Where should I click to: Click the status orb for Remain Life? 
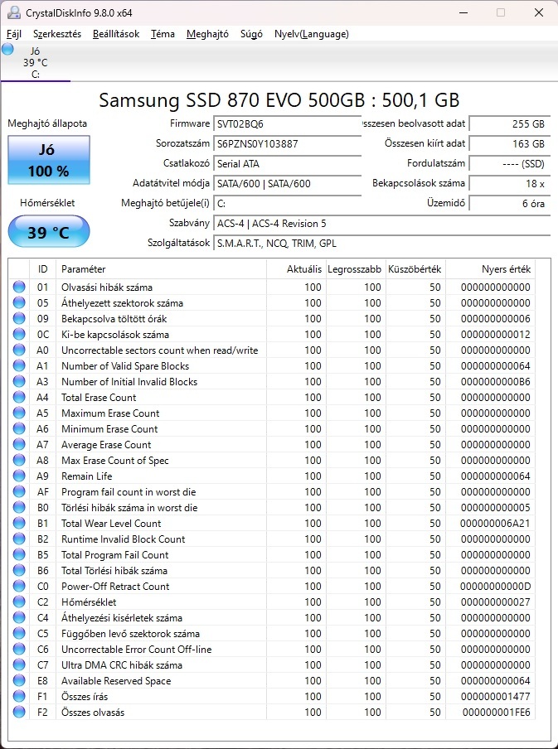point(19,476)
